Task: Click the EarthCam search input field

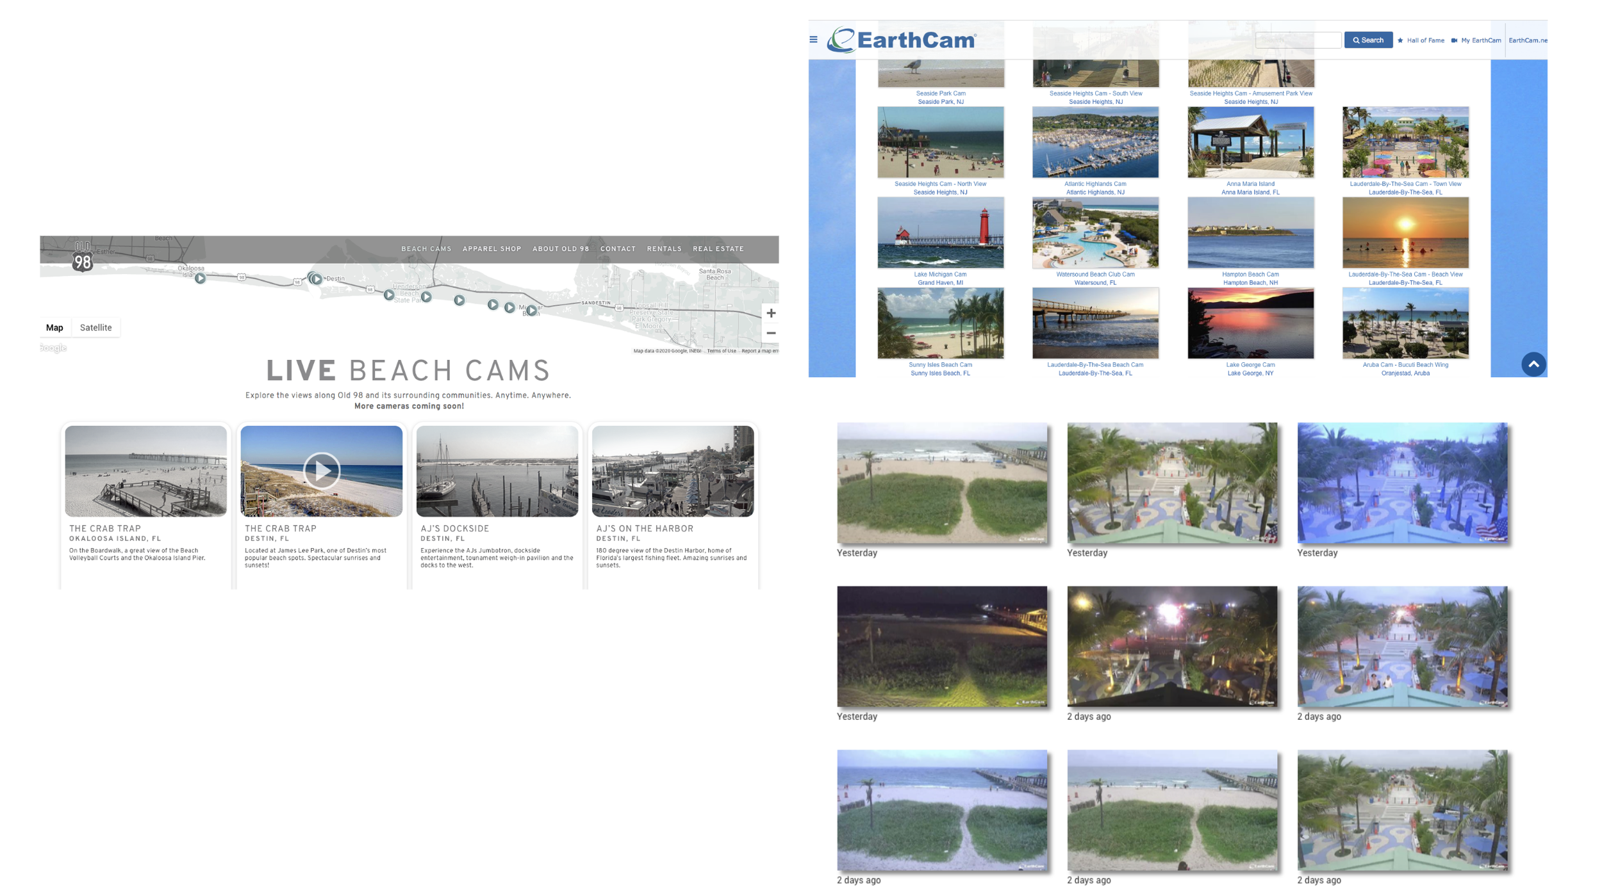Action: [x=1298, y=40]
